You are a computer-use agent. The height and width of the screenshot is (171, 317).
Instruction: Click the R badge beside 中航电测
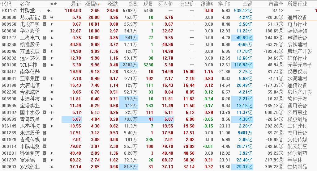[x=45, y=146]
